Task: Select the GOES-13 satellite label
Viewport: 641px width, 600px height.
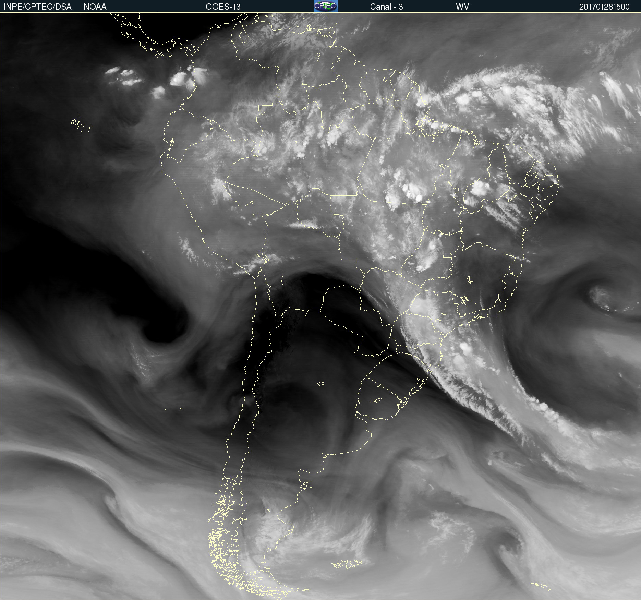Action: click(x=223, y=7)
